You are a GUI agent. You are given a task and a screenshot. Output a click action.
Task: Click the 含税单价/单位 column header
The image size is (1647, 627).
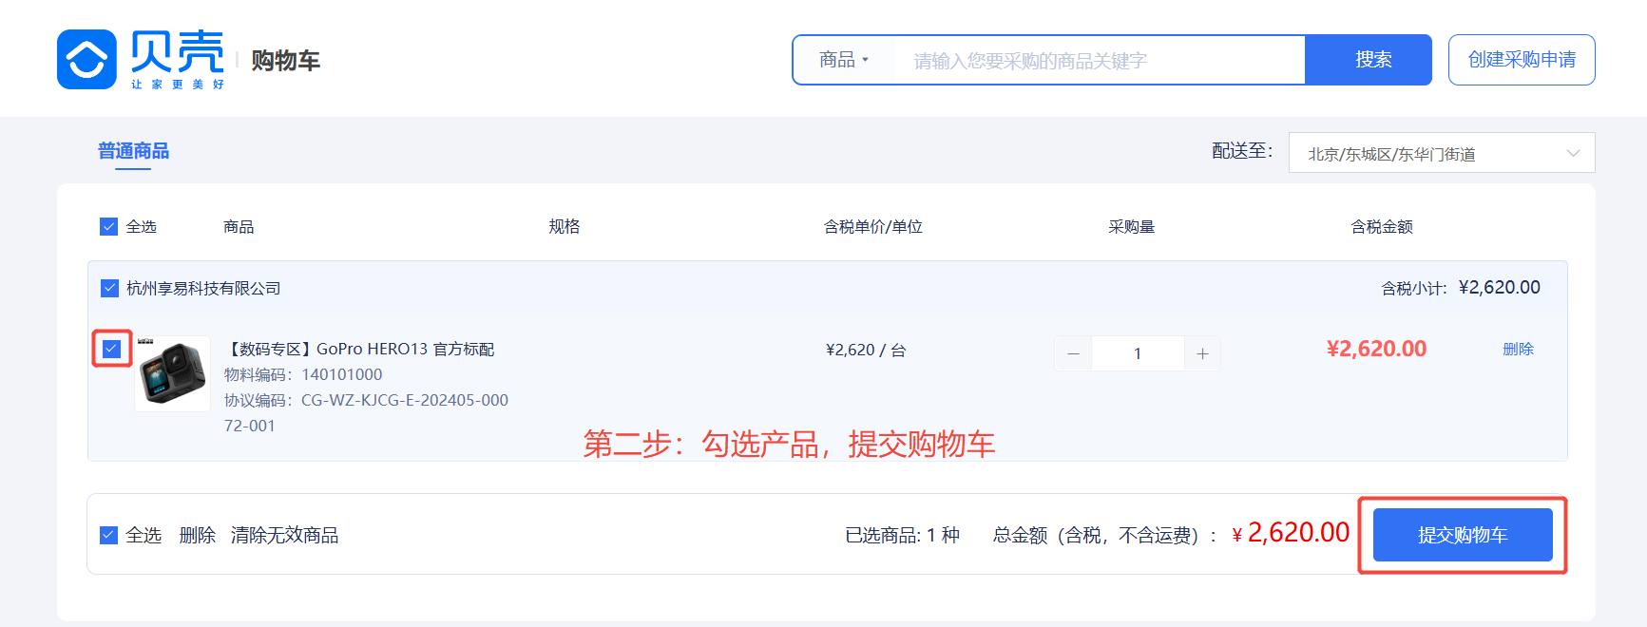(x=872, y=226)
